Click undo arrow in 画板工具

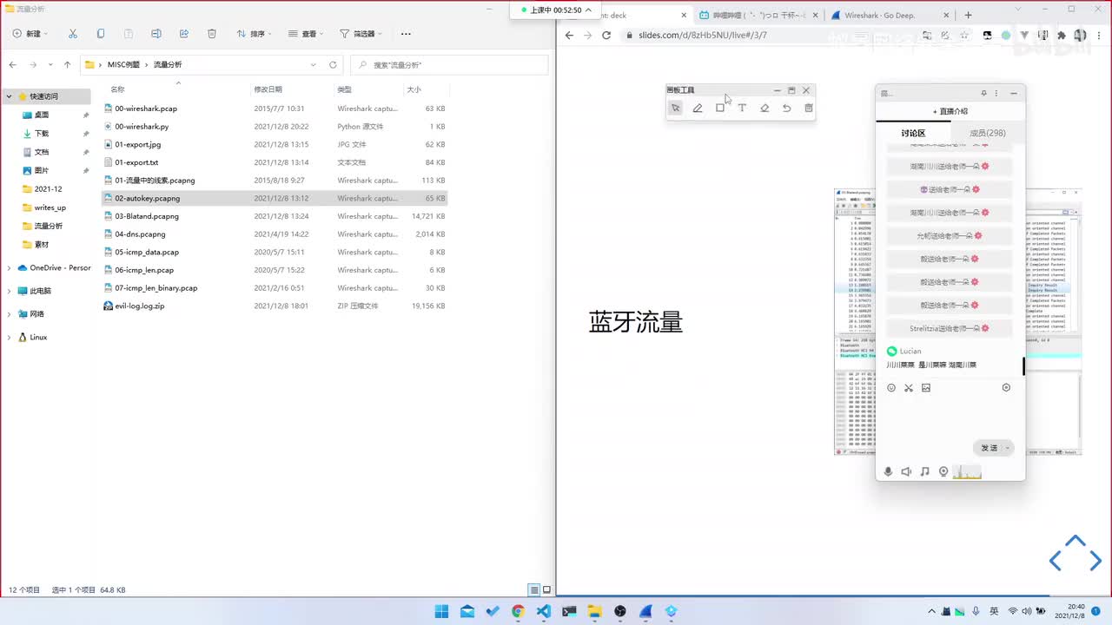click(x=786, y=108)
